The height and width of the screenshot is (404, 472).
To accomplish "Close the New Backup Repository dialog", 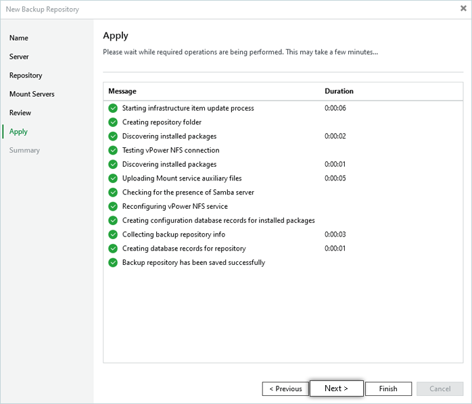I will (x=463, y=9).
